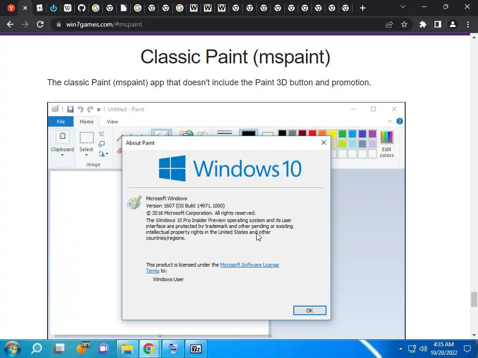Reload the win7games.com page
This screenshot has height=358, width=478.
(40, 24)
